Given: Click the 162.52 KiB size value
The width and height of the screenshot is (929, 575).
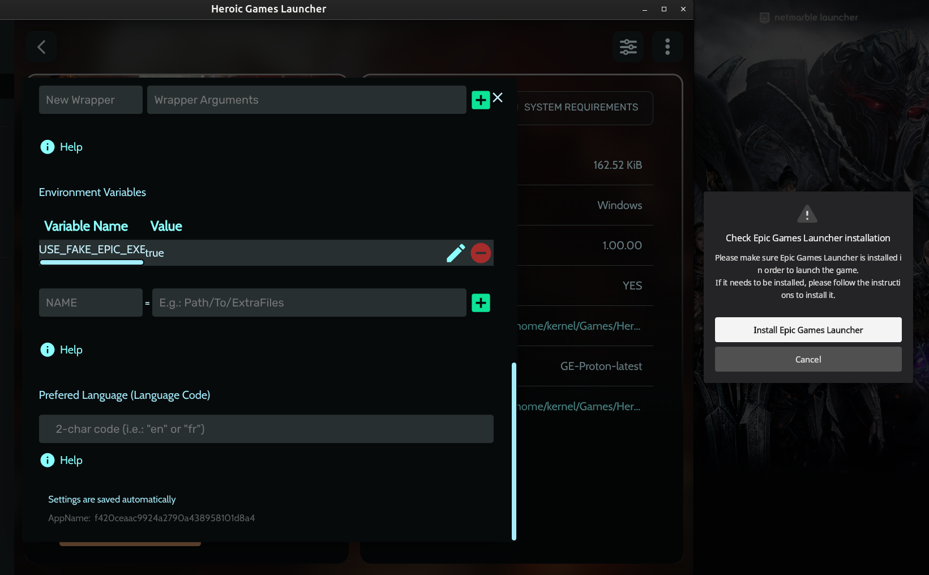Looking at the screenshot, I should tap(618, 165).
